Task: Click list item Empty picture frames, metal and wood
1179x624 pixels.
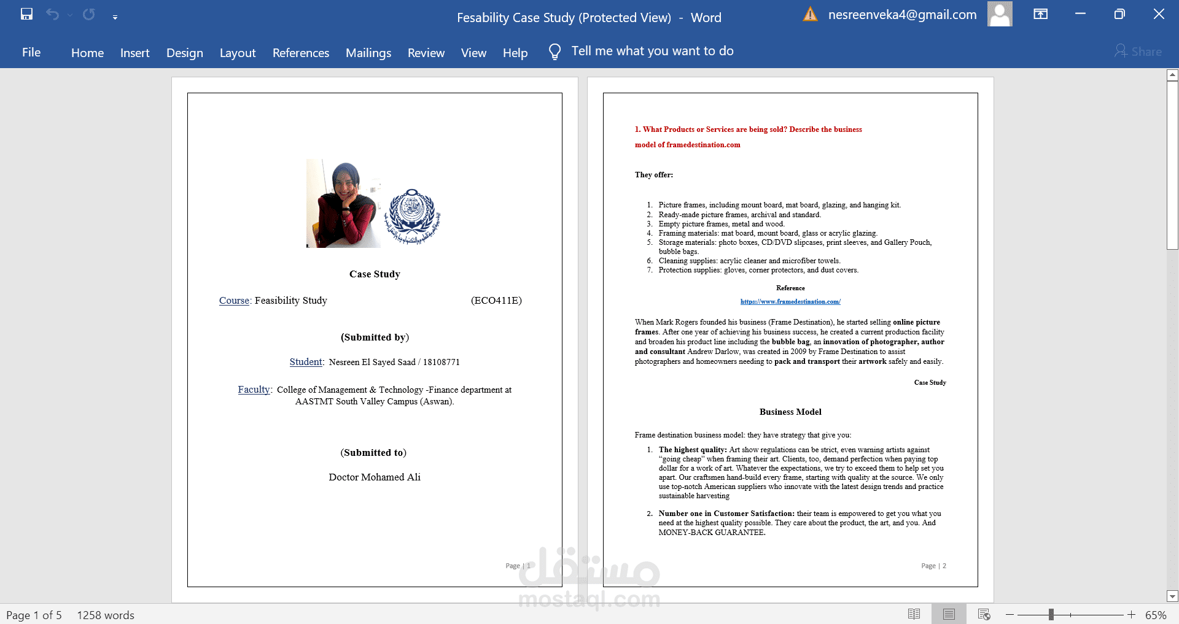Action: pos(722,224)
